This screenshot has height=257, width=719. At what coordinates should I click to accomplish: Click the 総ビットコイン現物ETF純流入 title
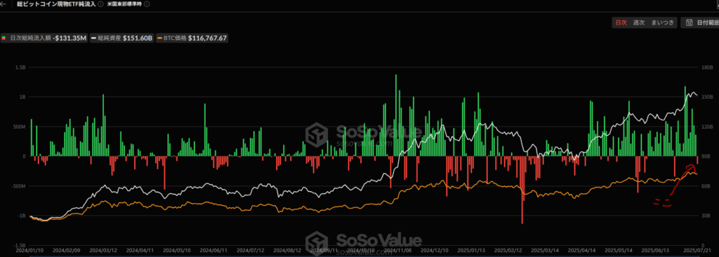[x=56, y=4]
